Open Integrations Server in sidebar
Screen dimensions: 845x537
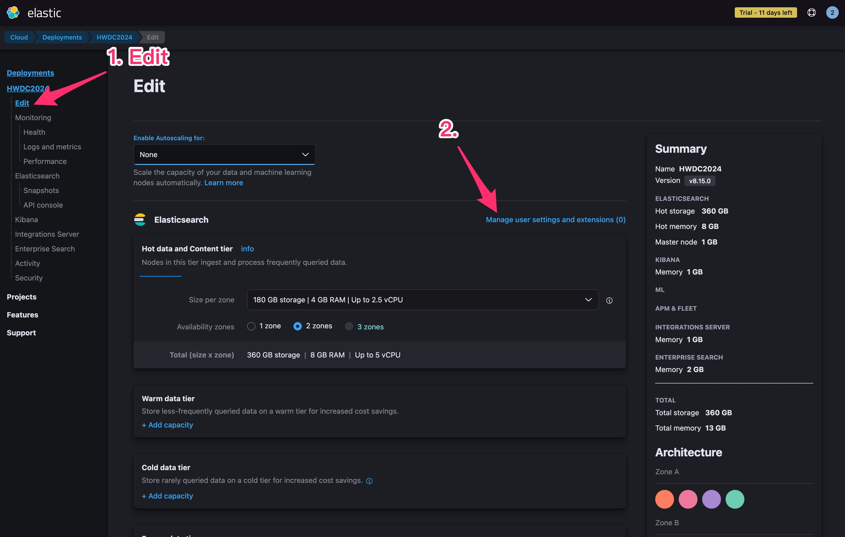[x=47, y=234]
